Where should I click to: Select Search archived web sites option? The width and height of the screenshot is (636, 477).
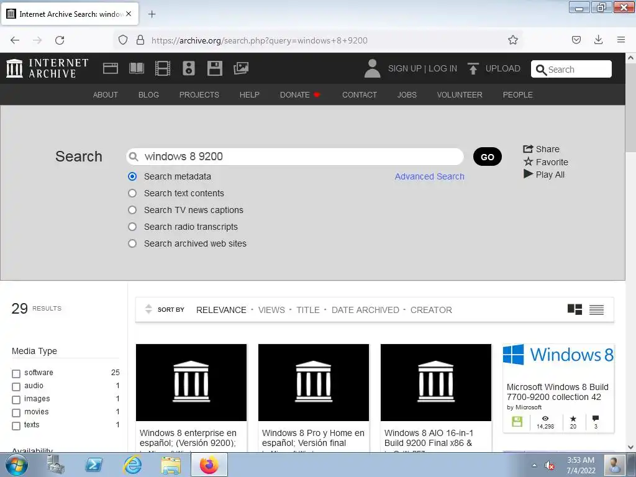coord(132,243)
